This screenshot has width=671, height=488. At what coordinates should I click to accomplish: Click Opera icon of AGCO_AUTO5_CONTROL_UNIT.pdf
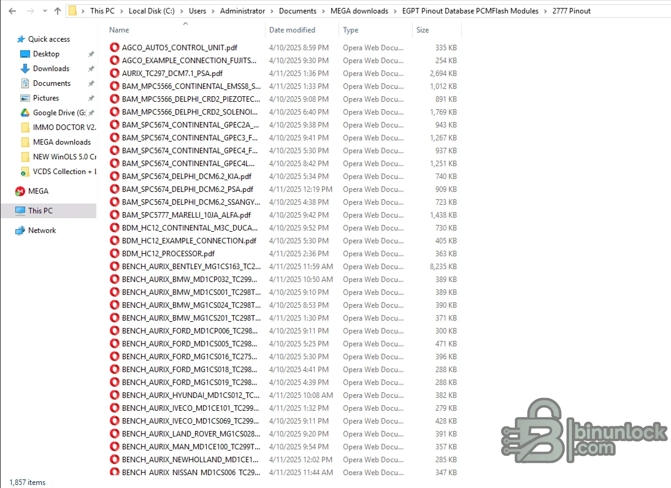114,48
